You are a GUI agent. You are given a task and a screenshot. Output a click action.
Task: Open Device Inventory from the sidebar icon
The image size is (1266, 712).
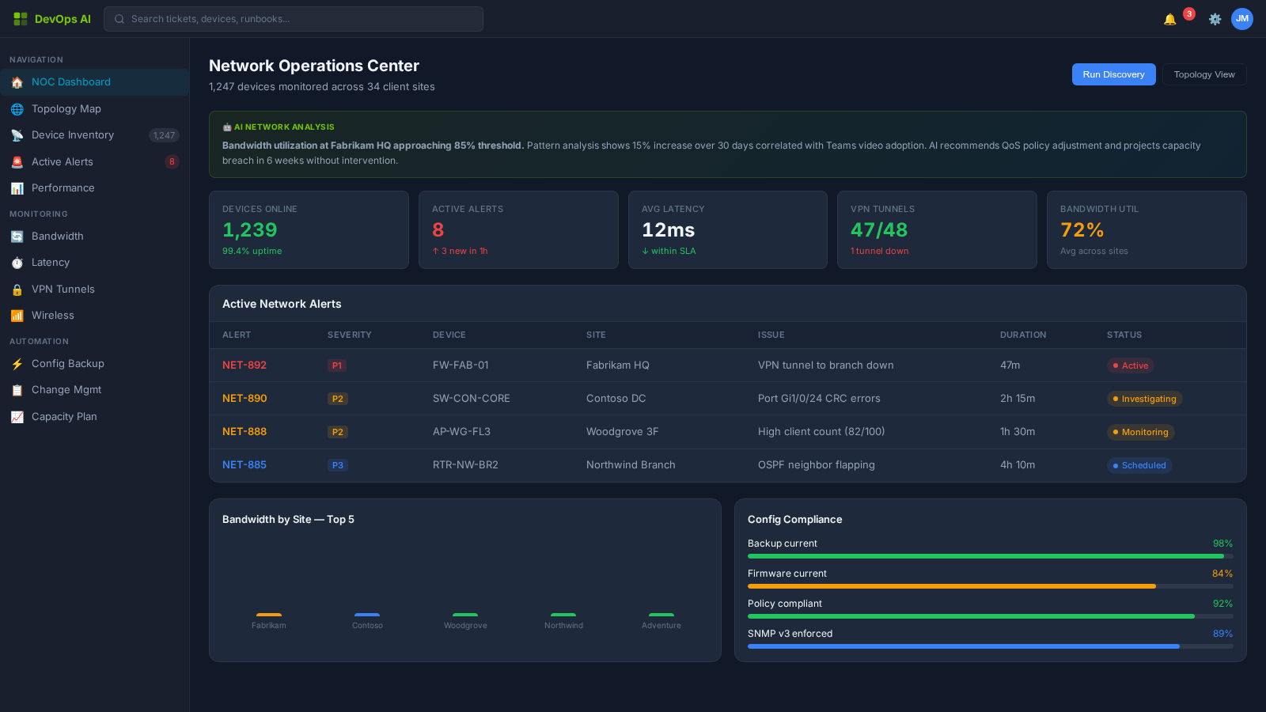click(x=17, y=134)
